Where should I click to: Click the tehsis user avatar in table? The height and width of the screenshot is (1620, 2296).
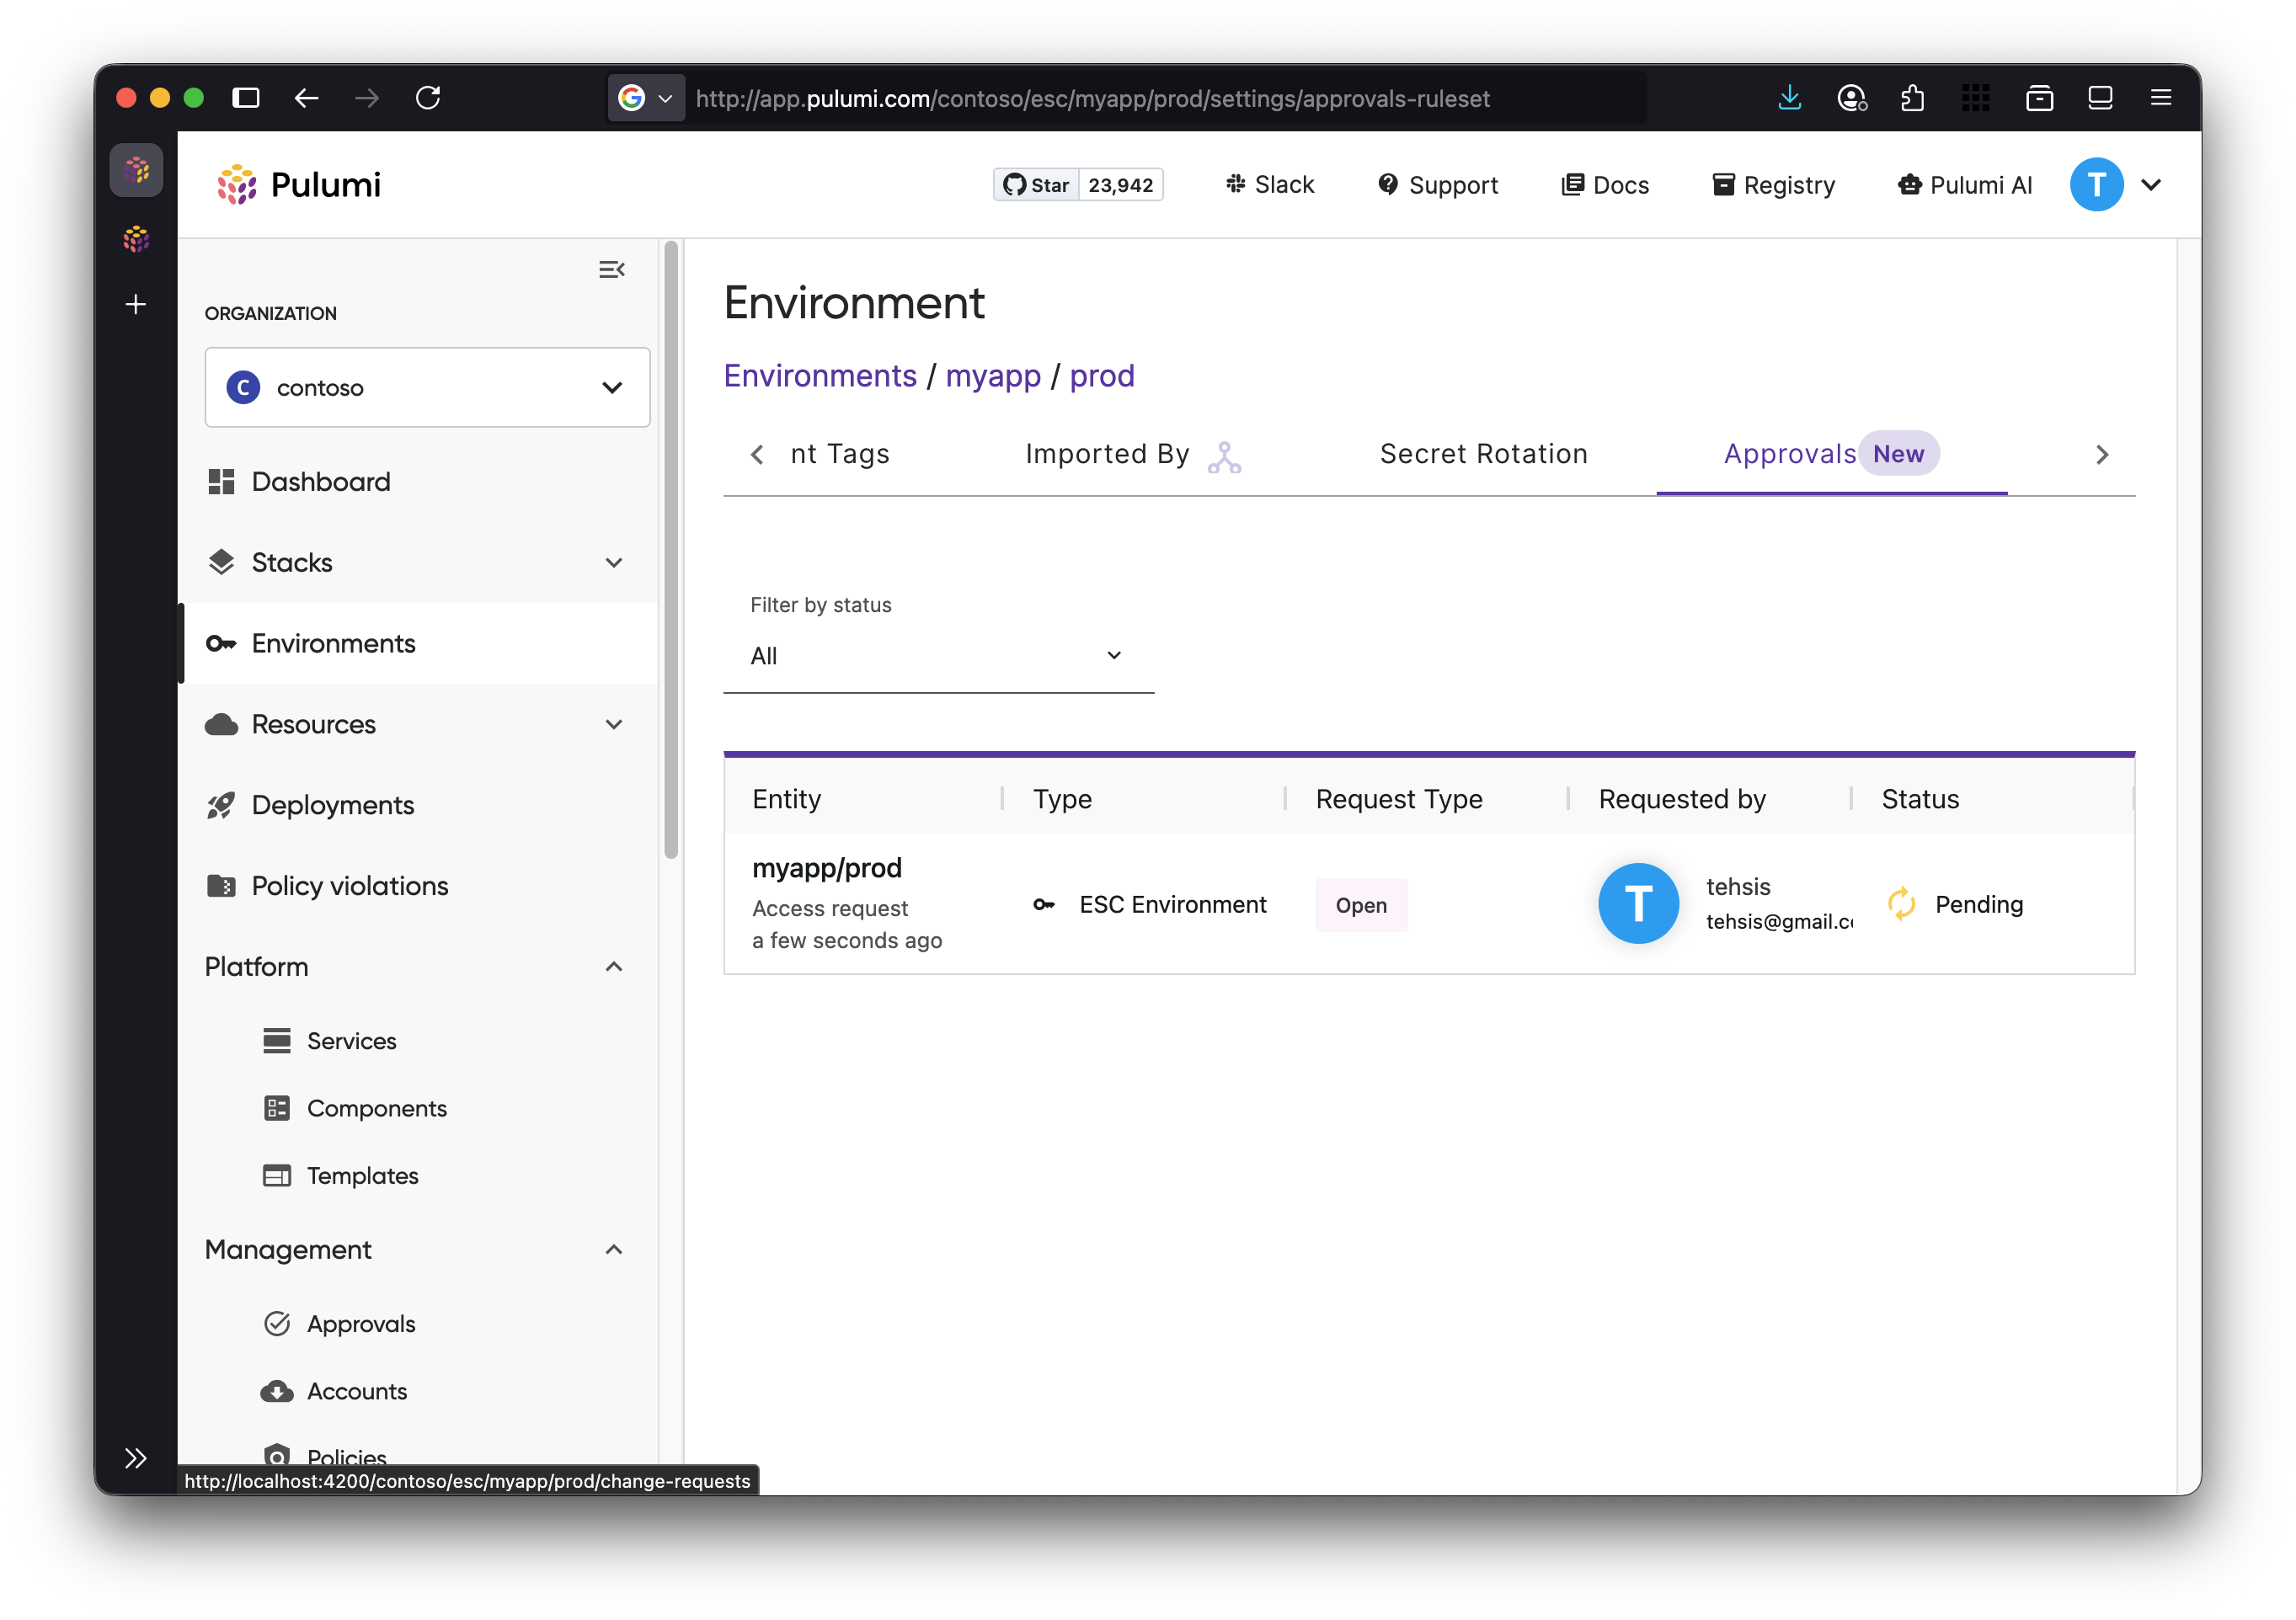coord(1637,903)
